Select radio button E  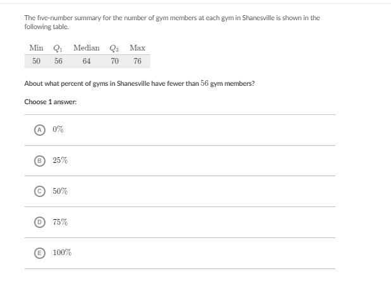40,253
